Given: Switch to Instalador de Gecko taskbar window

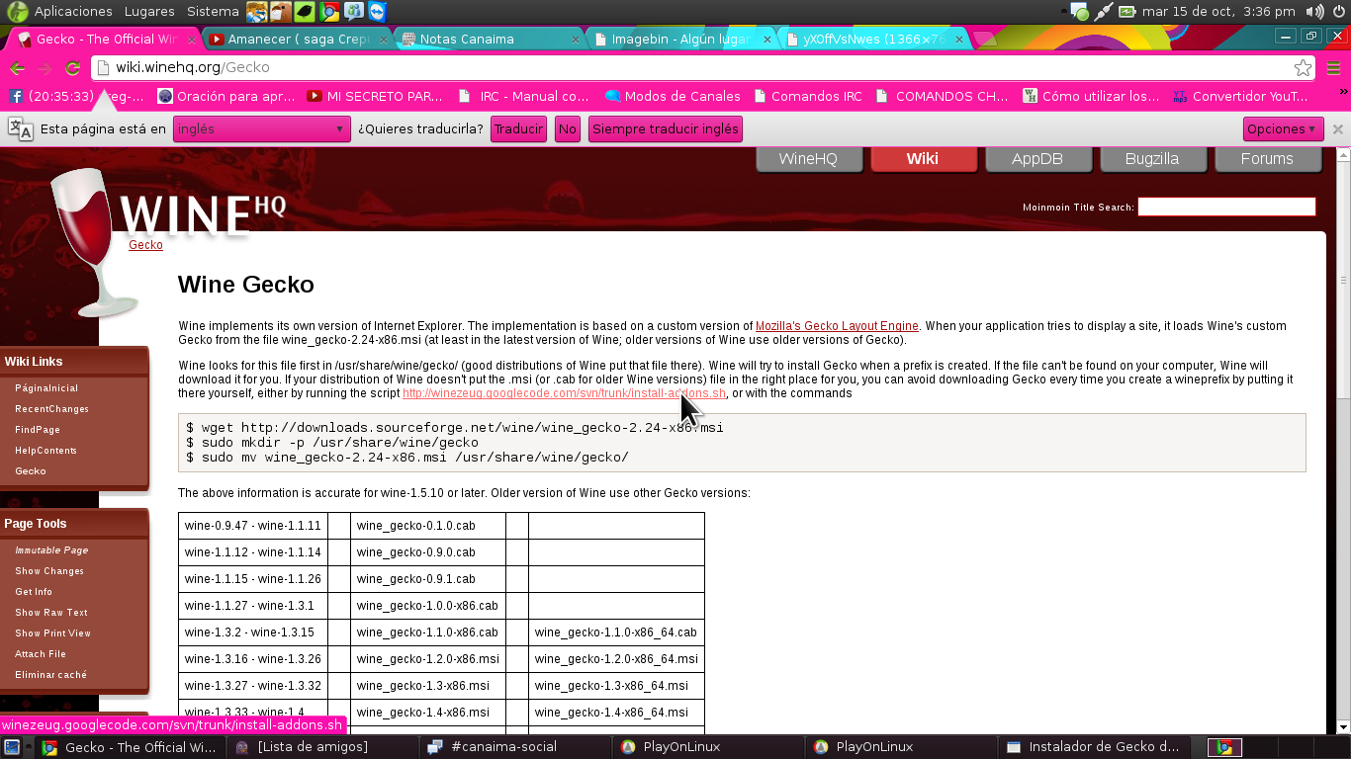Looking at the screenshot, I should (x=1094, y=747).
